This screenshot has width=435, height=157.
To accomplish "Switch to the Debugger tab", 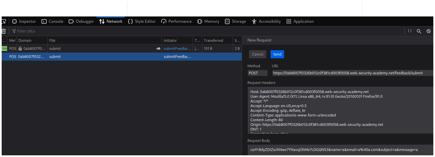I will pyautogui.click(x=81, y=21).
